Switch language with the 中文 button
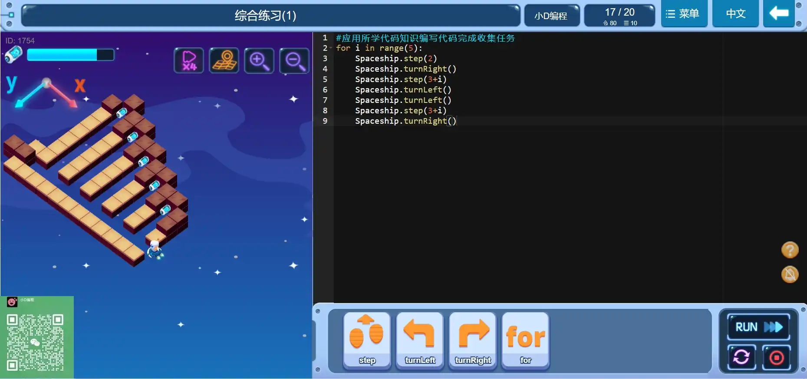807x379 pixels. pos(735,14)
